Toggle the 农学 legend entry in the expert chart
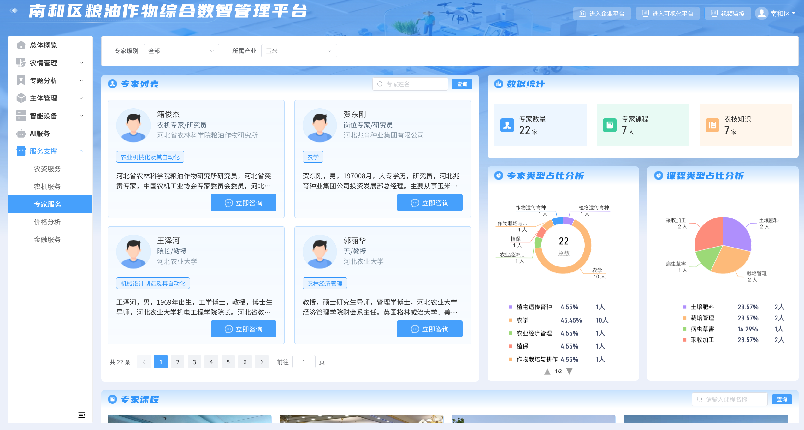 click(522, 320)
